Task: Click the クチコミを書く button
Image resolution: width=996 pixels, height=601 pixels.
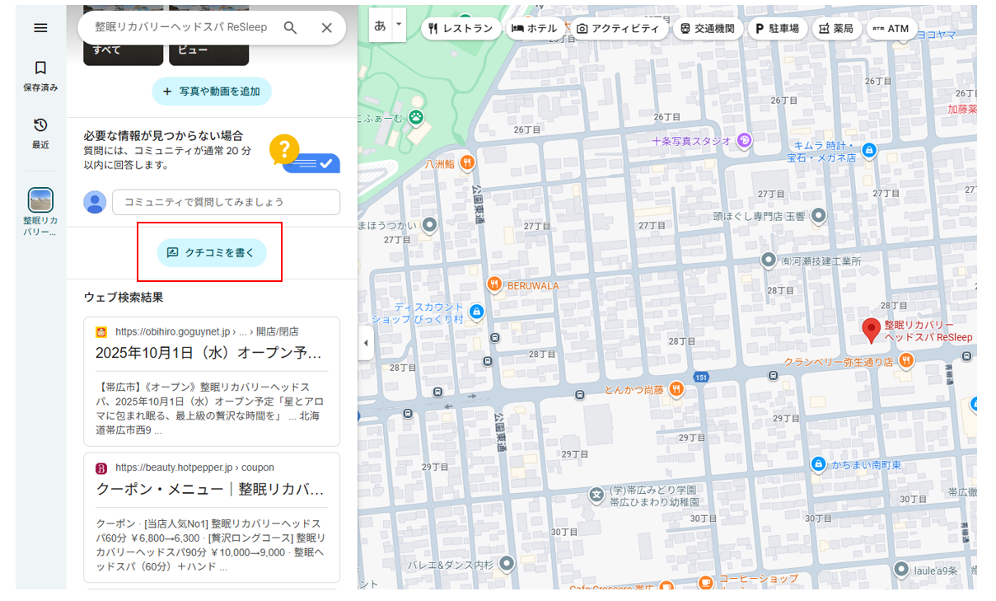Action: [211, 253]
